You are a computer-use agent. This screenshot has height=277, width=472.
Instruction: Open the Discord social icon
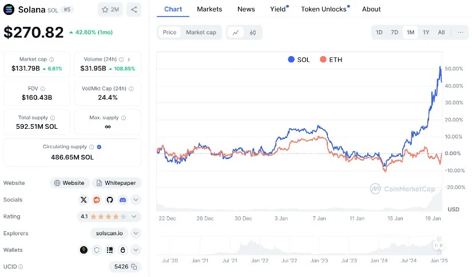tap(122, 200)
